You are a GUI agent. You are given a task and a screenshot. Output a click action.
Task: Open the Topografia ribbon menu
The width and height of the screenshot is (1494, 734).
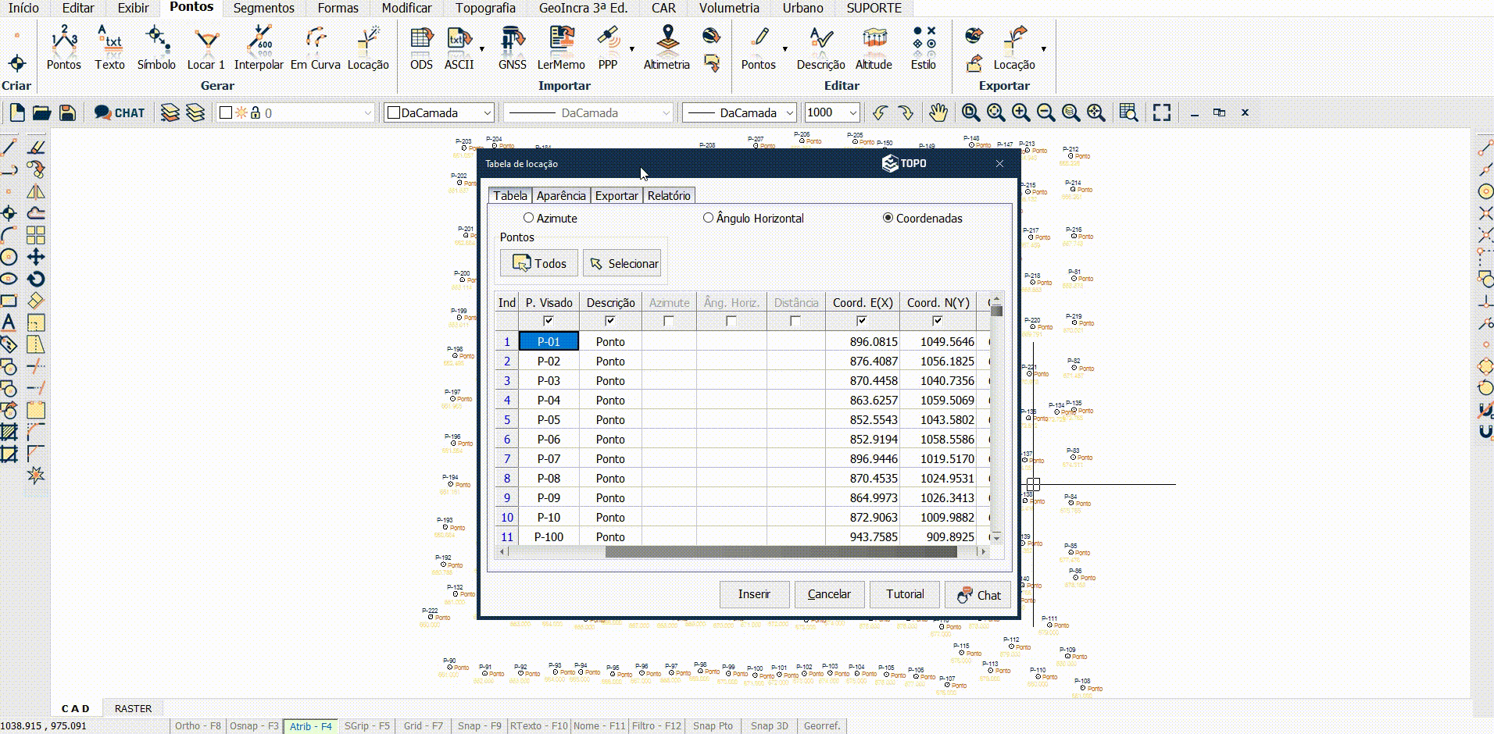[485, 8]
